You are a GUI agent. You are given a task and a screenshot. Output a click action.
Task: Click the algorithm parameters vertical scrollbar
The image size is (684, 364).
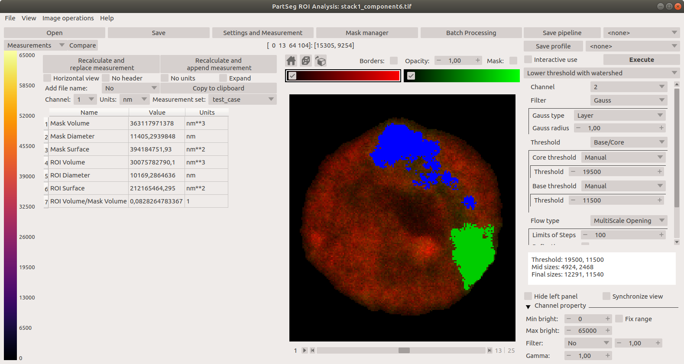coord(677,147)
